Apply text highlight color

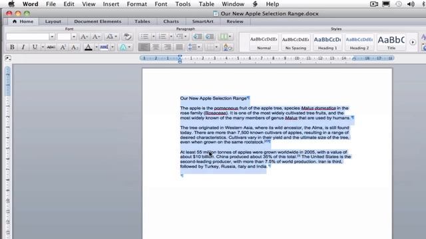click(x=104, y=47)
